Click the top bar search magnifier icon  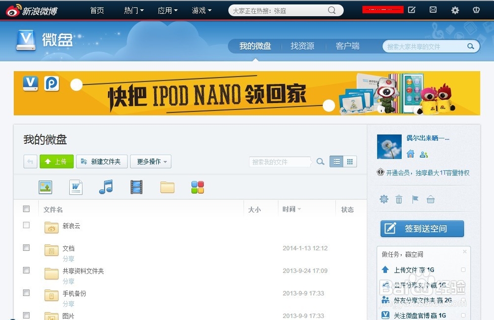click(x=332, y=10)
